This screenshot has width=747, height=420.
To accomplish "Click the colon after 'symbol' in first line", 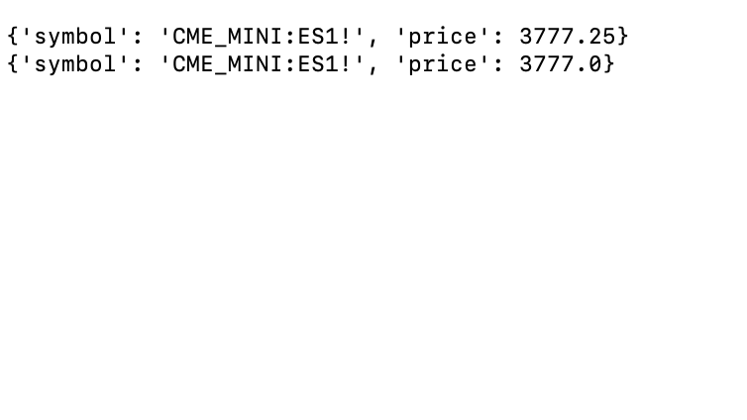I will [138, 37].
